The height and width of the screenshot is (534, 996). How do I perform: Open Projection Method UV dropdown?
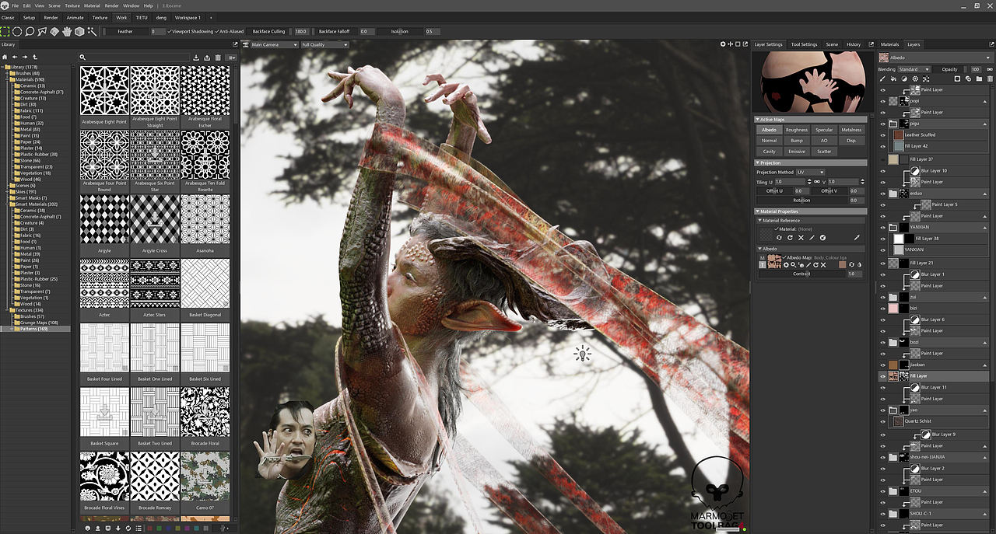point(810,172)
